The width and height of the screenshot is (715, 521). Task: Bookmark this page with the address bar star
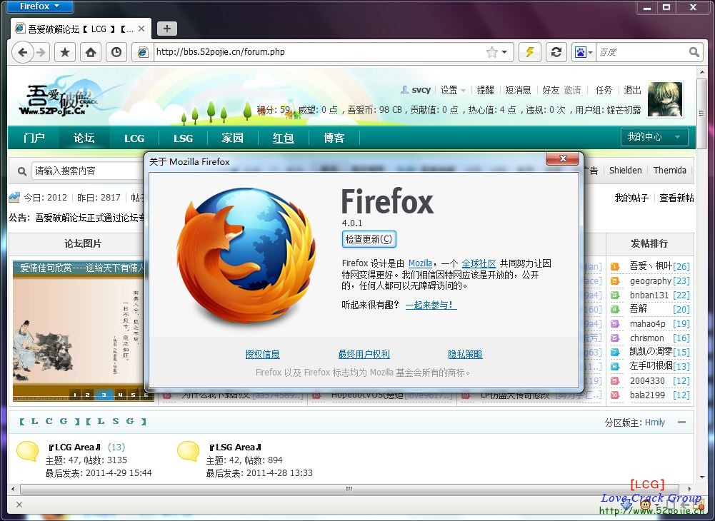point(492,52)
